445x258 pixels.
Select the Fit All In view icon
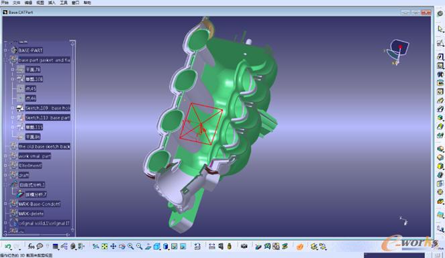click(105, 247)
